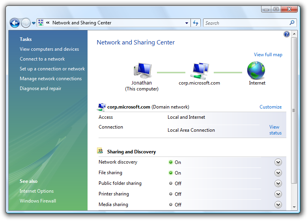Open View status for Local Area Connection
Image resolution: width=308 pixels, height=221 pixels.
click(x=275, y=130)
